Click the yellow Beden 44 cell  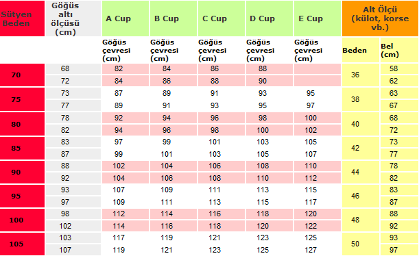pyautogui.click(x=361, y=172)
